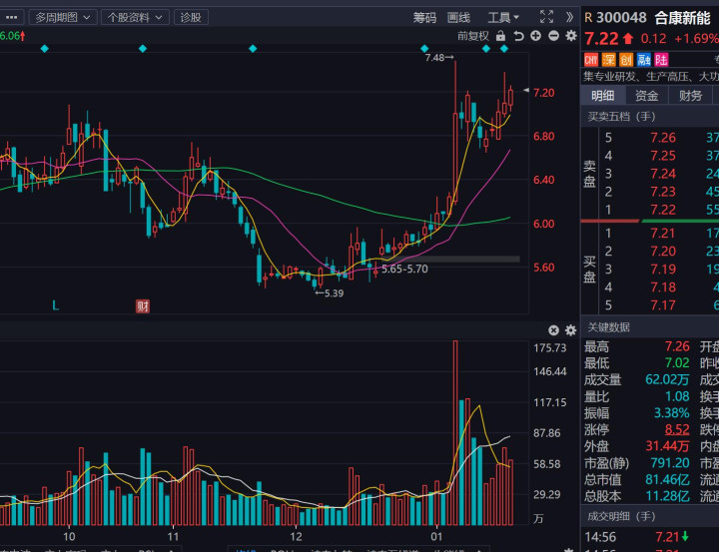This screenshot has height=552, width=719.
Task: Zoom in chart with the plus icon
Action: click(x=535, y=36)
